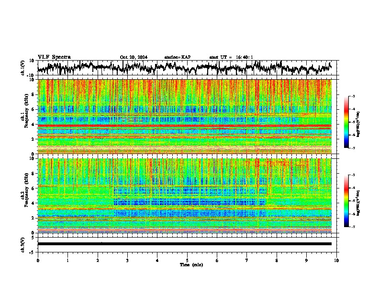This screenshot has height=292, width=379.
Task: Select the "Oct. 20, 2024" date text
Action: point(134,57)
